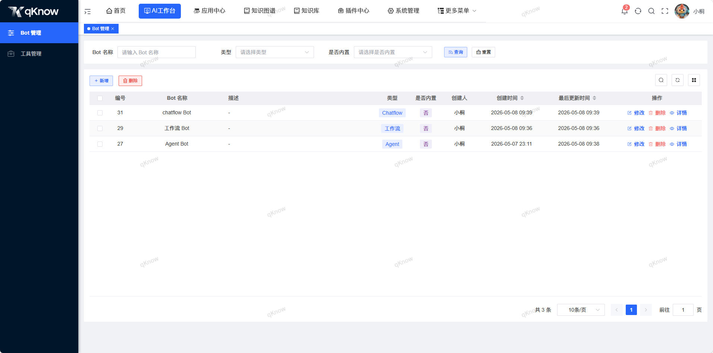
Task: Click 修改 for Agent Bot
Action: click(x=636, y=144)
